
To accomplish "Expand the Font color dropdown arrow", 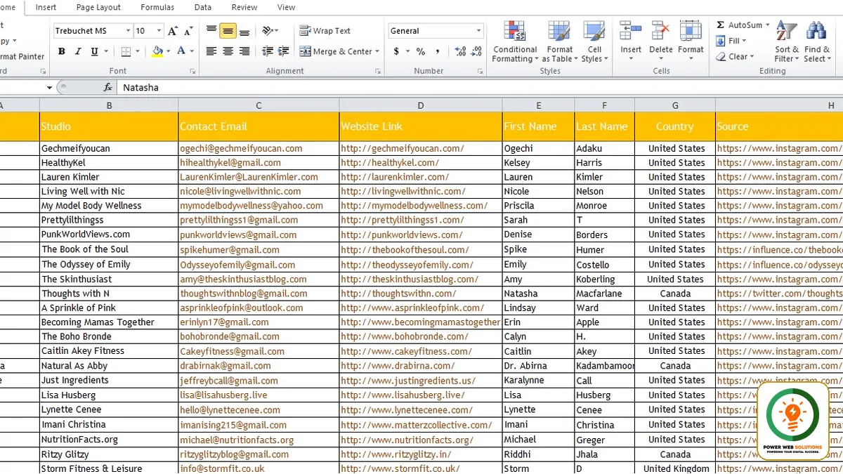I will click(x=192, y=51).
